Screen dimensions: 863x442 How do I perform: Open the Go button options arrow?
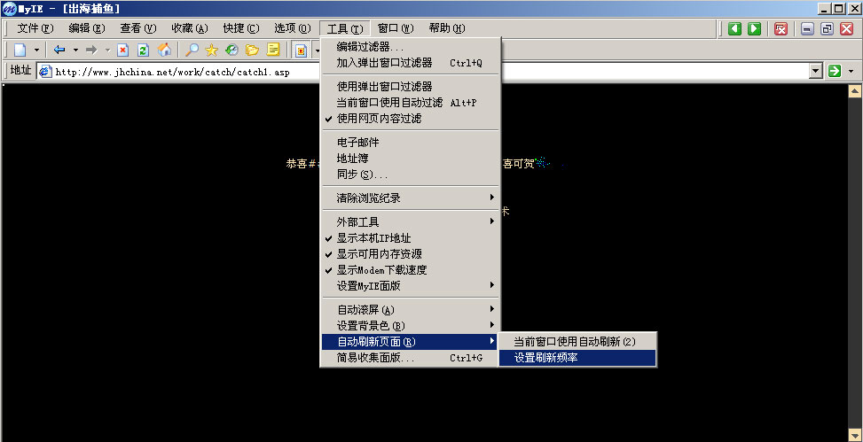coord(851,71)
